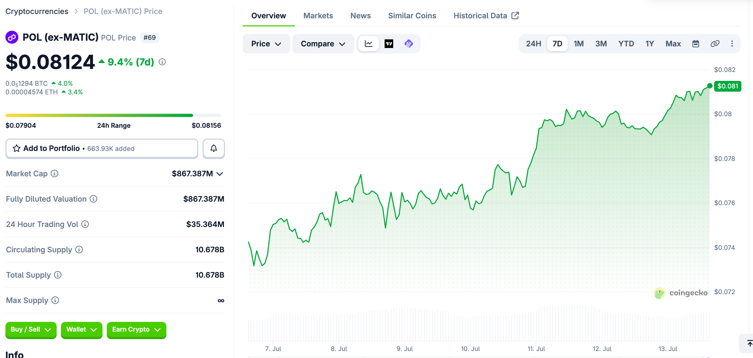The height and width of the screenshot is (358, 753).
Task: Click the Circulating Supply 10.678B value
Action: [210, 250]
